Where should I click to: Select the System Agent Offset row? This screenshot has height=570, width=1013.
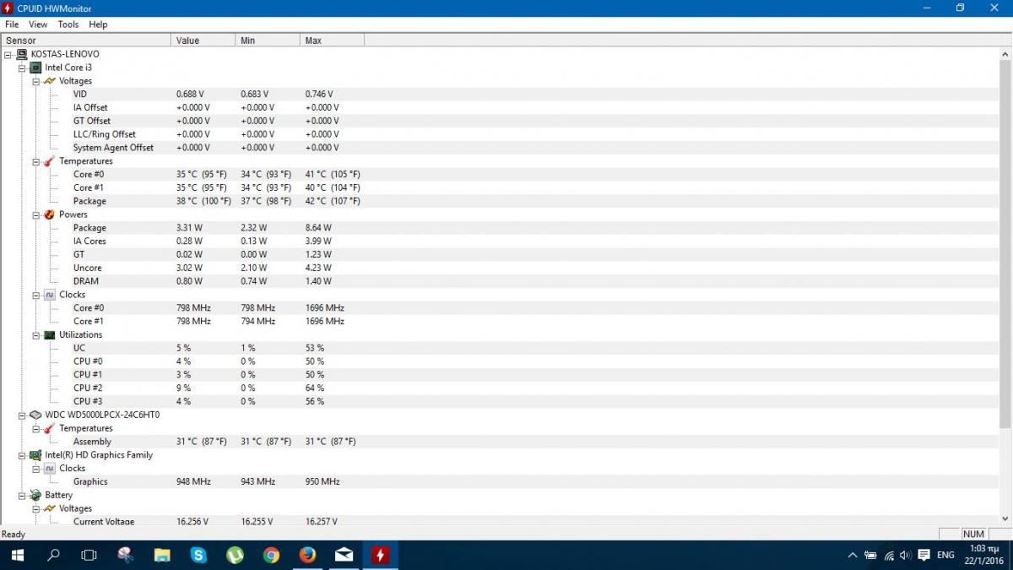tap(500, 148)
